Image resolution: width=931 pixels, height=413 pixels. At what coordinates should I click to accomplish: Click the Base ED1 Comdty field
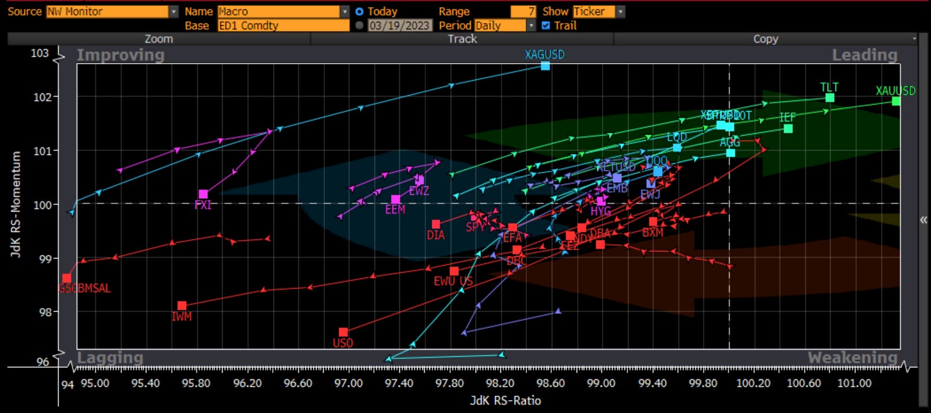click(284, 25)
